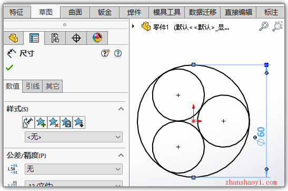The width and height of the screenshot is (288, 191).
Task: Switch to the 曲面 ribbon tab
Action: 75,13
